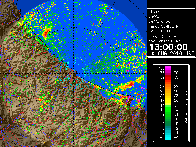
Task: Click the 'Reflectivity in dBZ' legend label
Action: click(186, 103)
